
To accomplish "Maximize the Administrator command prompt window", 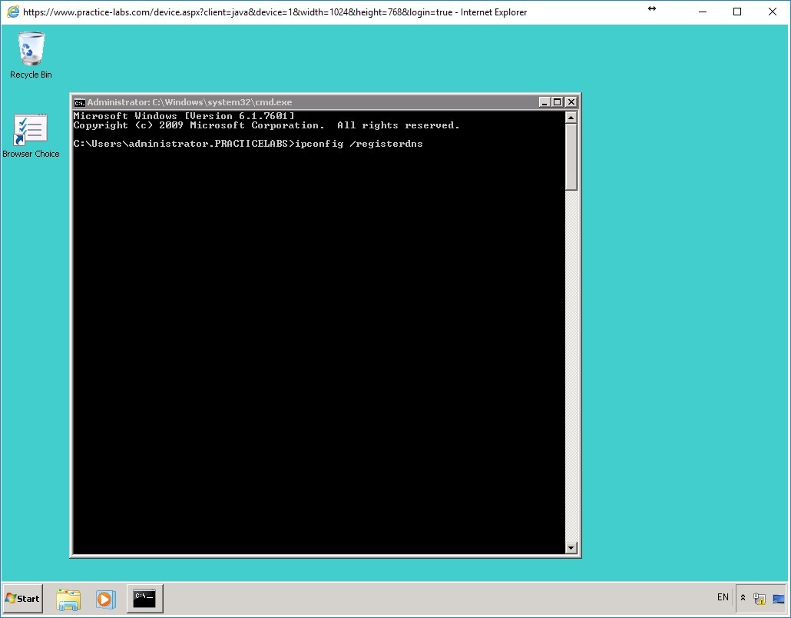I will click(x=556, y=101).
